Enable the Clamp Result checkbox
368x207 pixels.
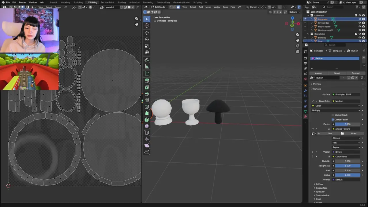click(333, 115)
